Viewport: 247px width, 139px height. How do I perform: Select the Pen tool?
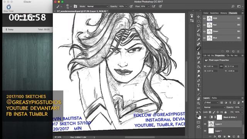click(x=198, y=81)
